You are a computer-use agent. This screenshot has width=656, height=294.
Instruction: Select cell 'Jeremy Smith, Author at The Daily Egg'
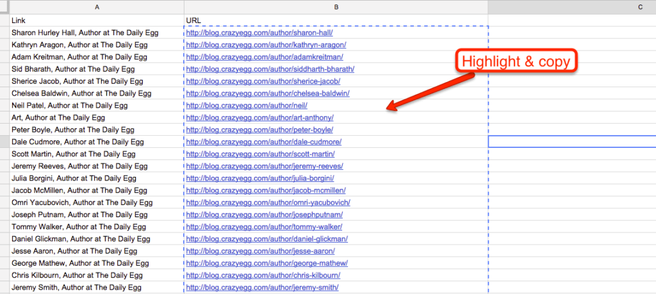coord(97,288)
